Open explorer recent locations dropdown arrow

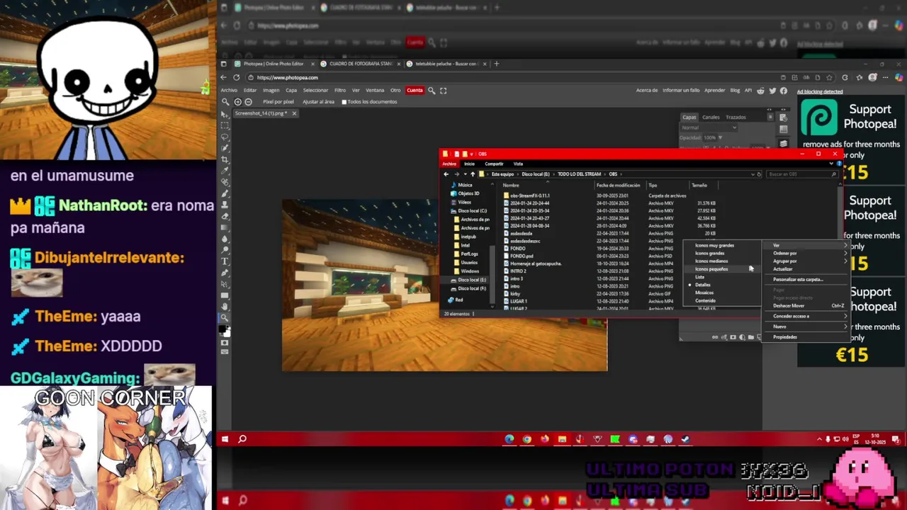tap(465, 174)
